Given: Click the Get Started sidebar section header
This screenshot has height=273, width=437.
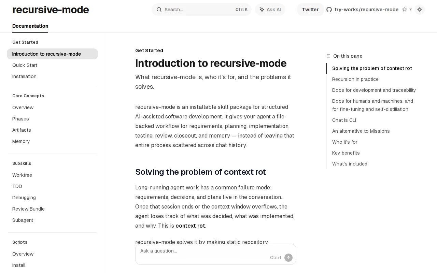Looking at the screenshot, I should coord(25,42).
